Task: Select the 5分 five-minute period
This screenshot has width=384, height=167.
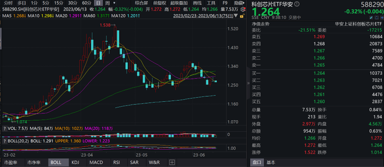Action: coord(45,3)
